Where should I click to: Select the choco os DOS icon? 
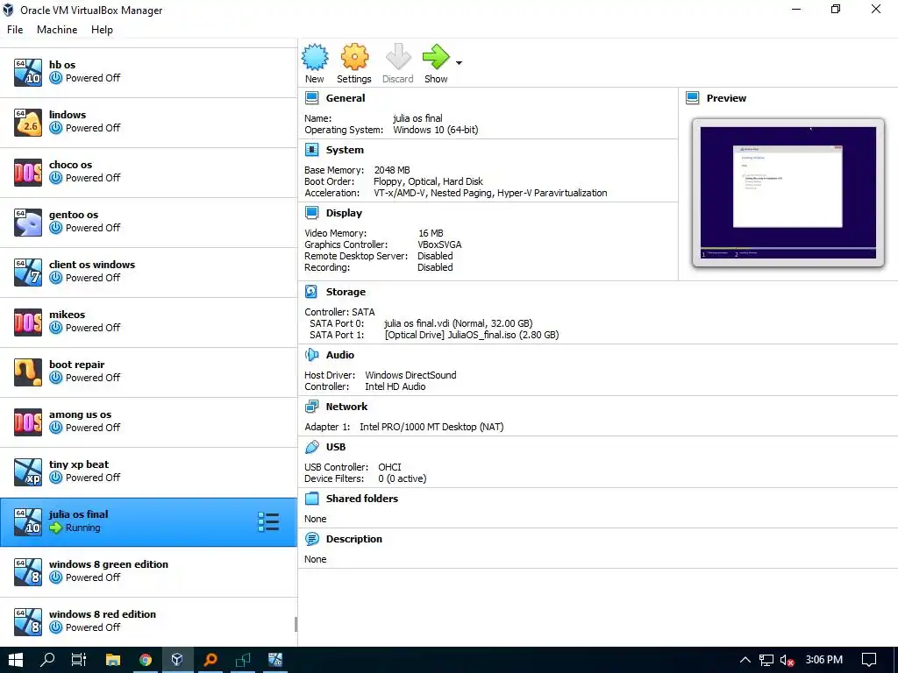(28, 173)
